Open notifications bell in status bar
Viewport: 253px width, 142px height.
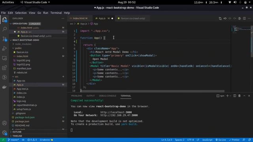[249, 140]
